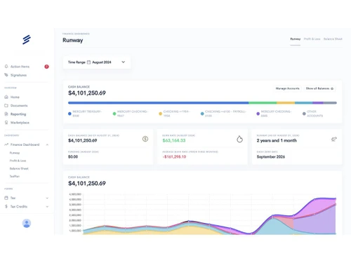Go to Home in the sidebar
The height and width of the screenshot is (263, 351).
tap(15, 97)
